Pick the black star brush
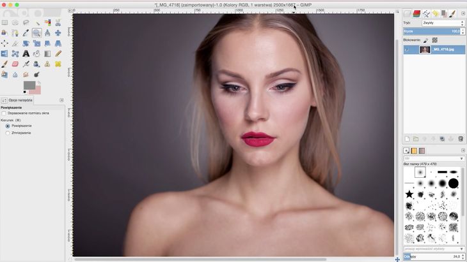 [409, 194]
